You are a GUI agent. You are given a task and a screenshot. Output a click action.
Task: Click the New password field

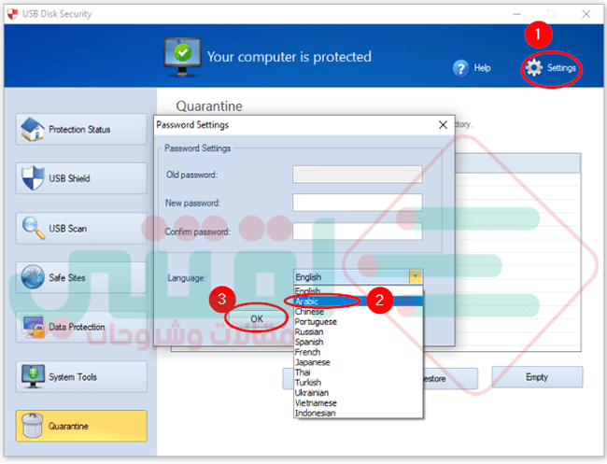point(358,203)
